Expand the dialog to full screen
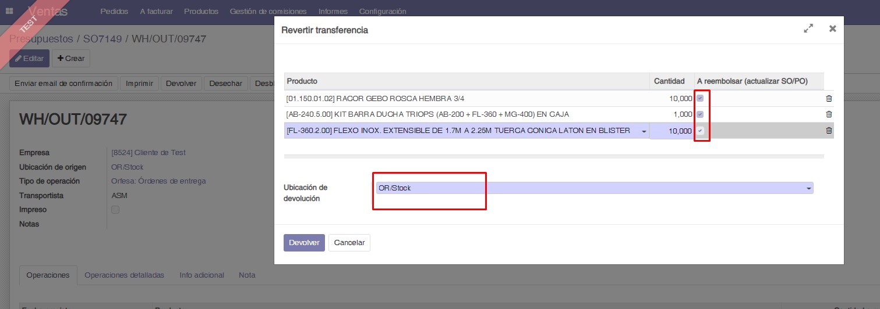880x309 pixels. [x=808, y=28]
